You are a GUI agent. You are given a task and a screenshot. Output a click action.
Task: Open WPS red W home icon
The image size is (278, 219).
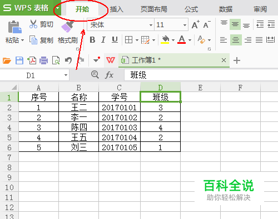(111, 60)
